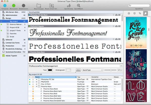Select the Script smart set
Screen dimensions: 151x105
14,37
